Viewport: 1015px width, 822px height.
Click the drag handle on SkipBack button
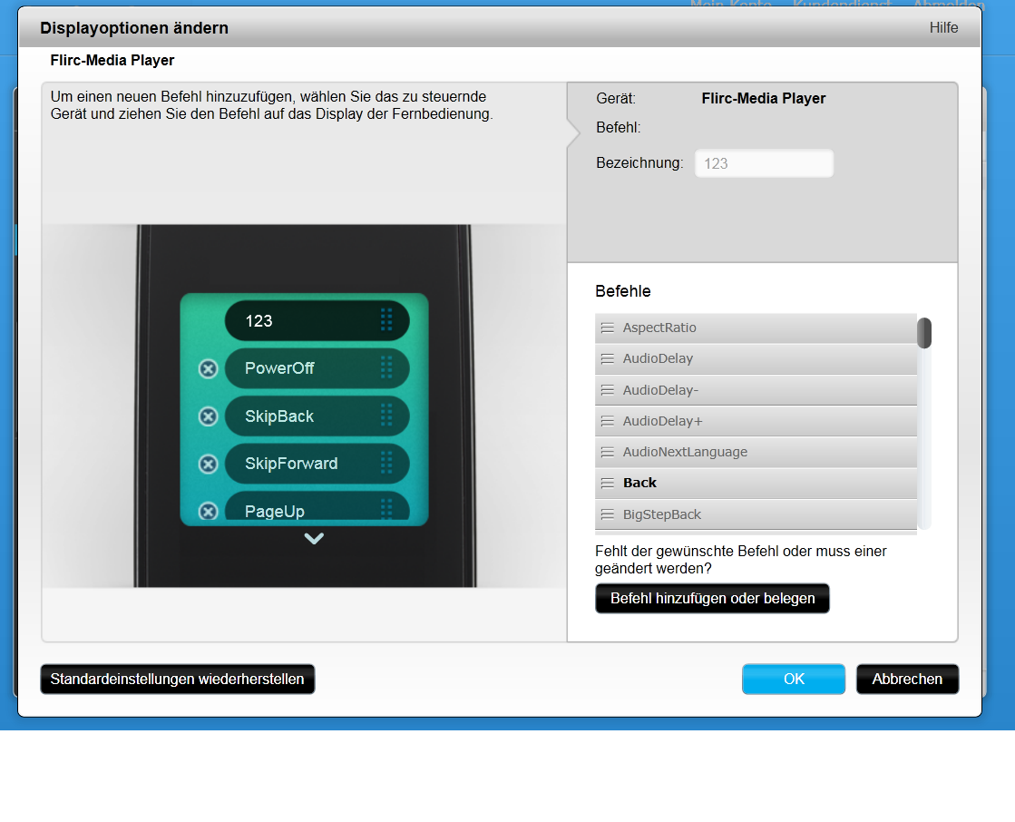click(386, 416)
